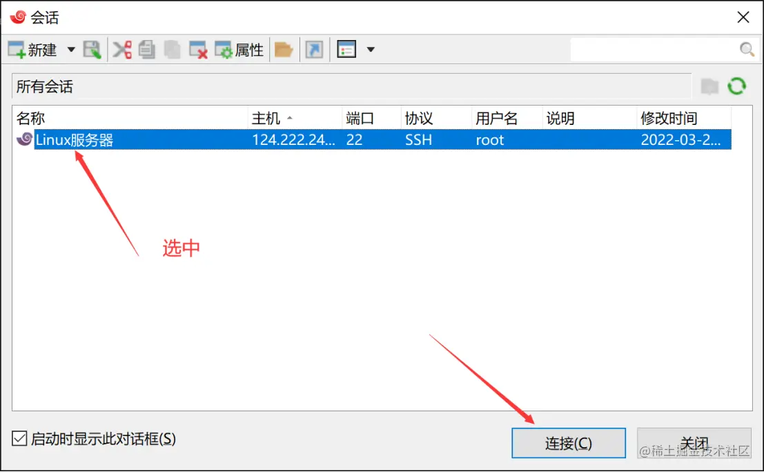Expand the view mode dropdown arrow

click(371, 50)
